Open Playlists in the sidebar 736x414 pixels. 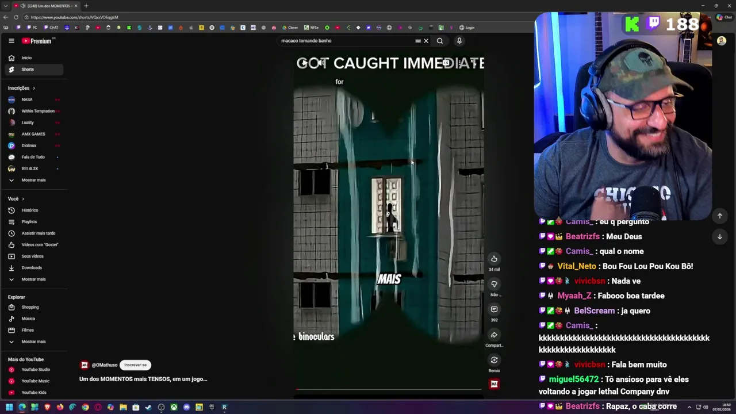point(33,221)
